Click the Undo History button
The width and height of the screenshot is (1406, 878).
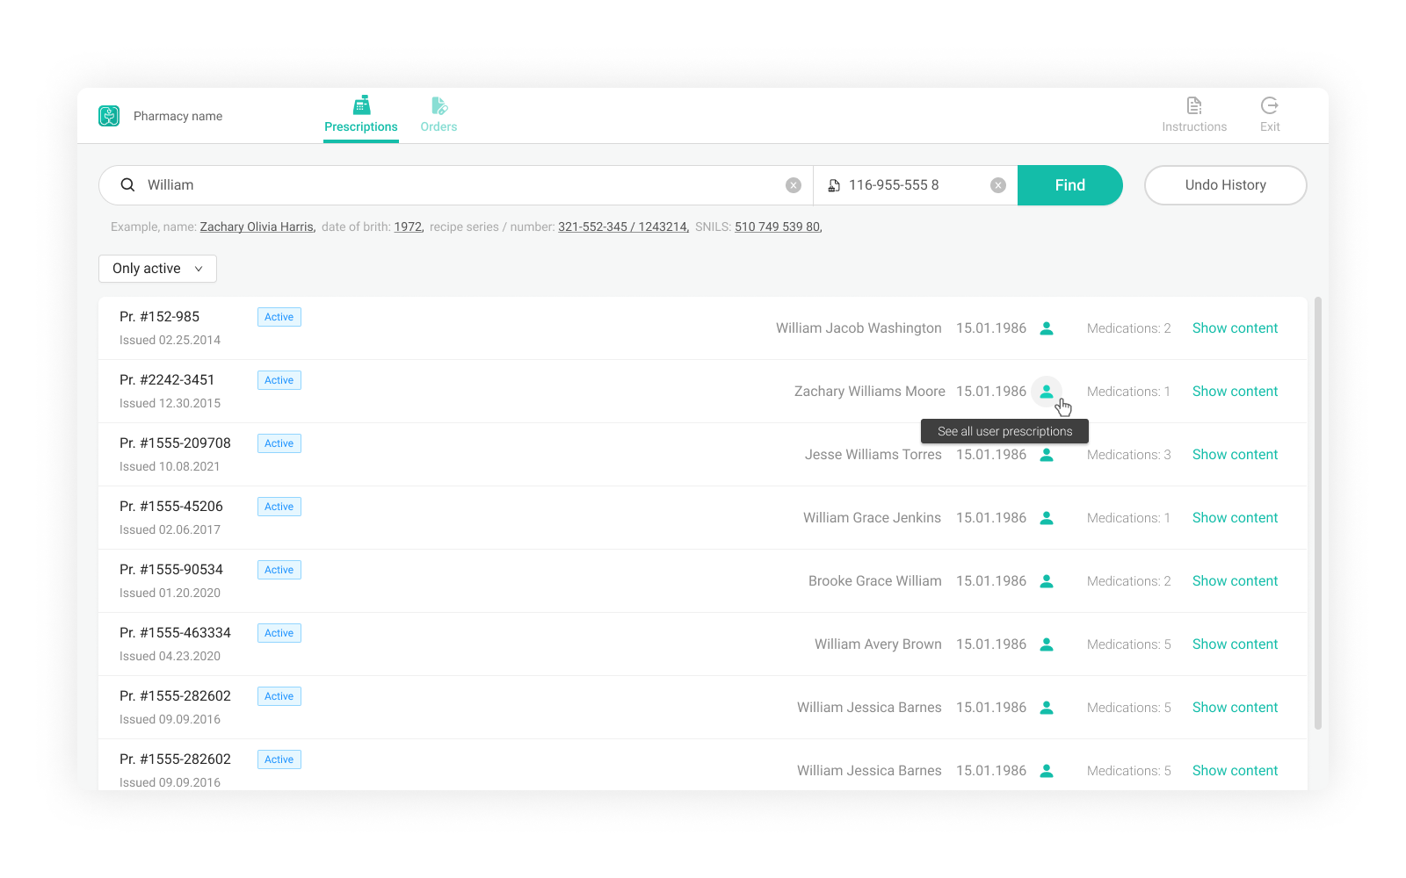[x=1226, y=185]
